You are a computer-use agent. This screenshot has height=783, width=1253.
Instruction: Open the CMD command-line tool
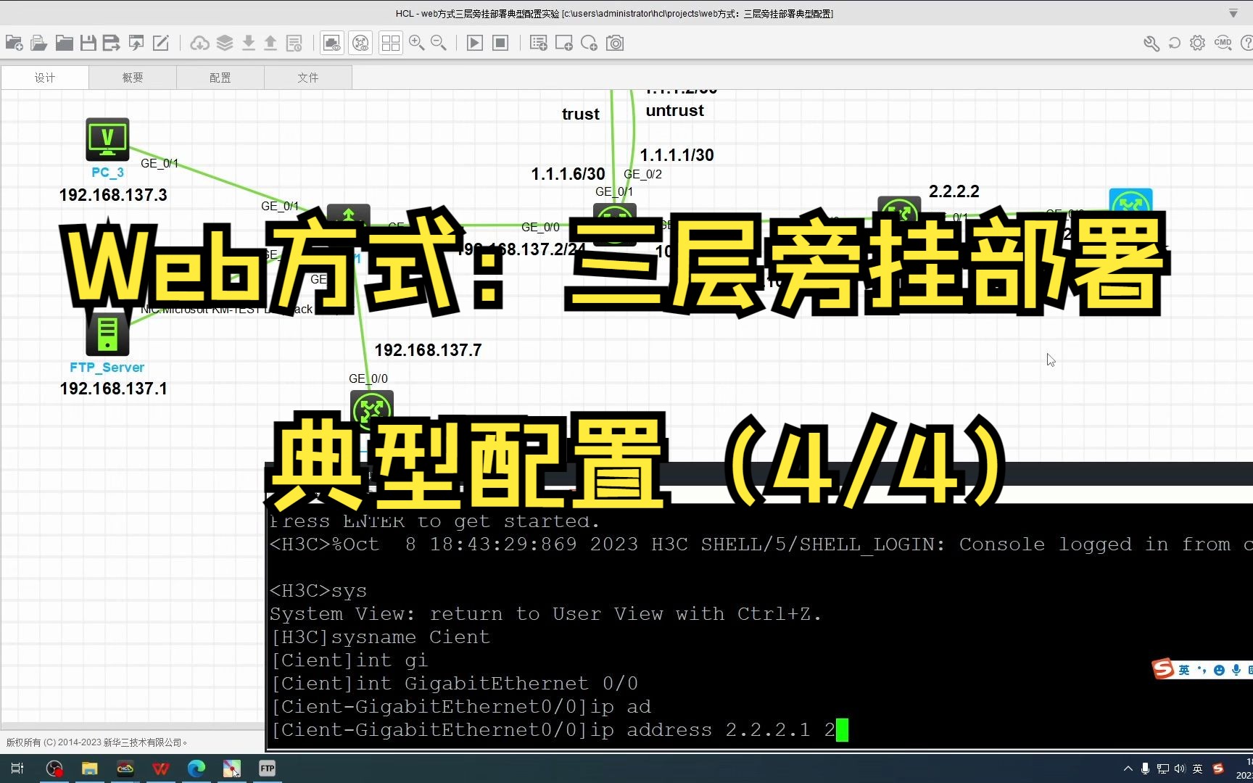(1223, 43)
